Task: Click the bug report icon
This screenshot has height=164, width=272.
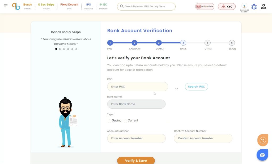Action: pyautogui.click(x=254, y=7)
